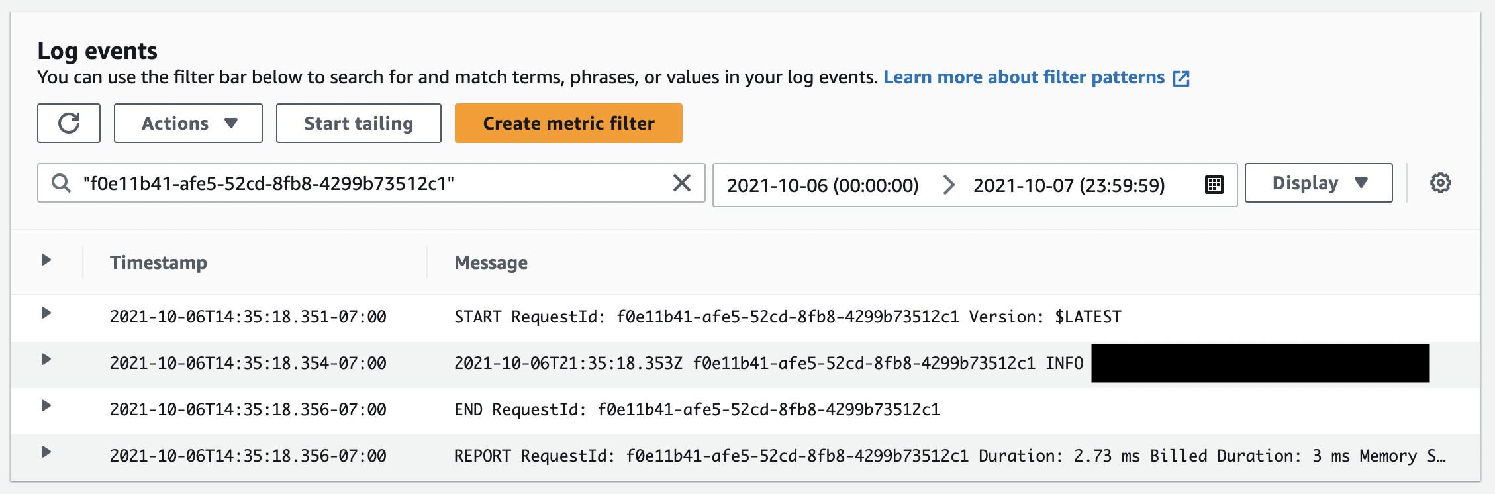Click the Timestamp column header
Viewport: 1495px width, 494px height.
pyautogui.click(x=158, y=262)
